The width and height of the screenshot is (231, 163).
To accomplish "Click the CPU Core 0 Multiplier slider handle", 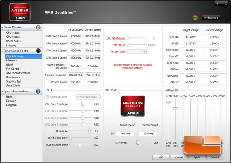I will click(x=83, y=104).
